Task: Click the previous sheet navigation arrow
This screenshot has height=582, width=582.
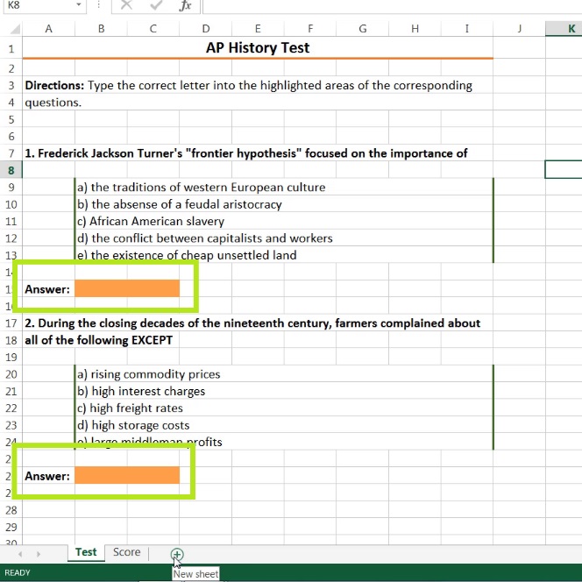Action: 20,554
